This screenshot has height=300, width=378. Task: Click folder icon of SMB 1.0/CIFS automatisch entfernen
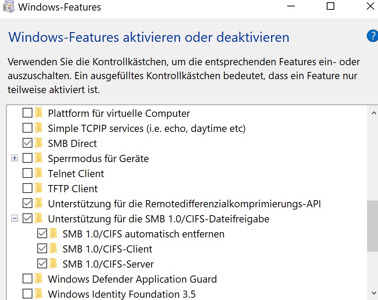53,233
